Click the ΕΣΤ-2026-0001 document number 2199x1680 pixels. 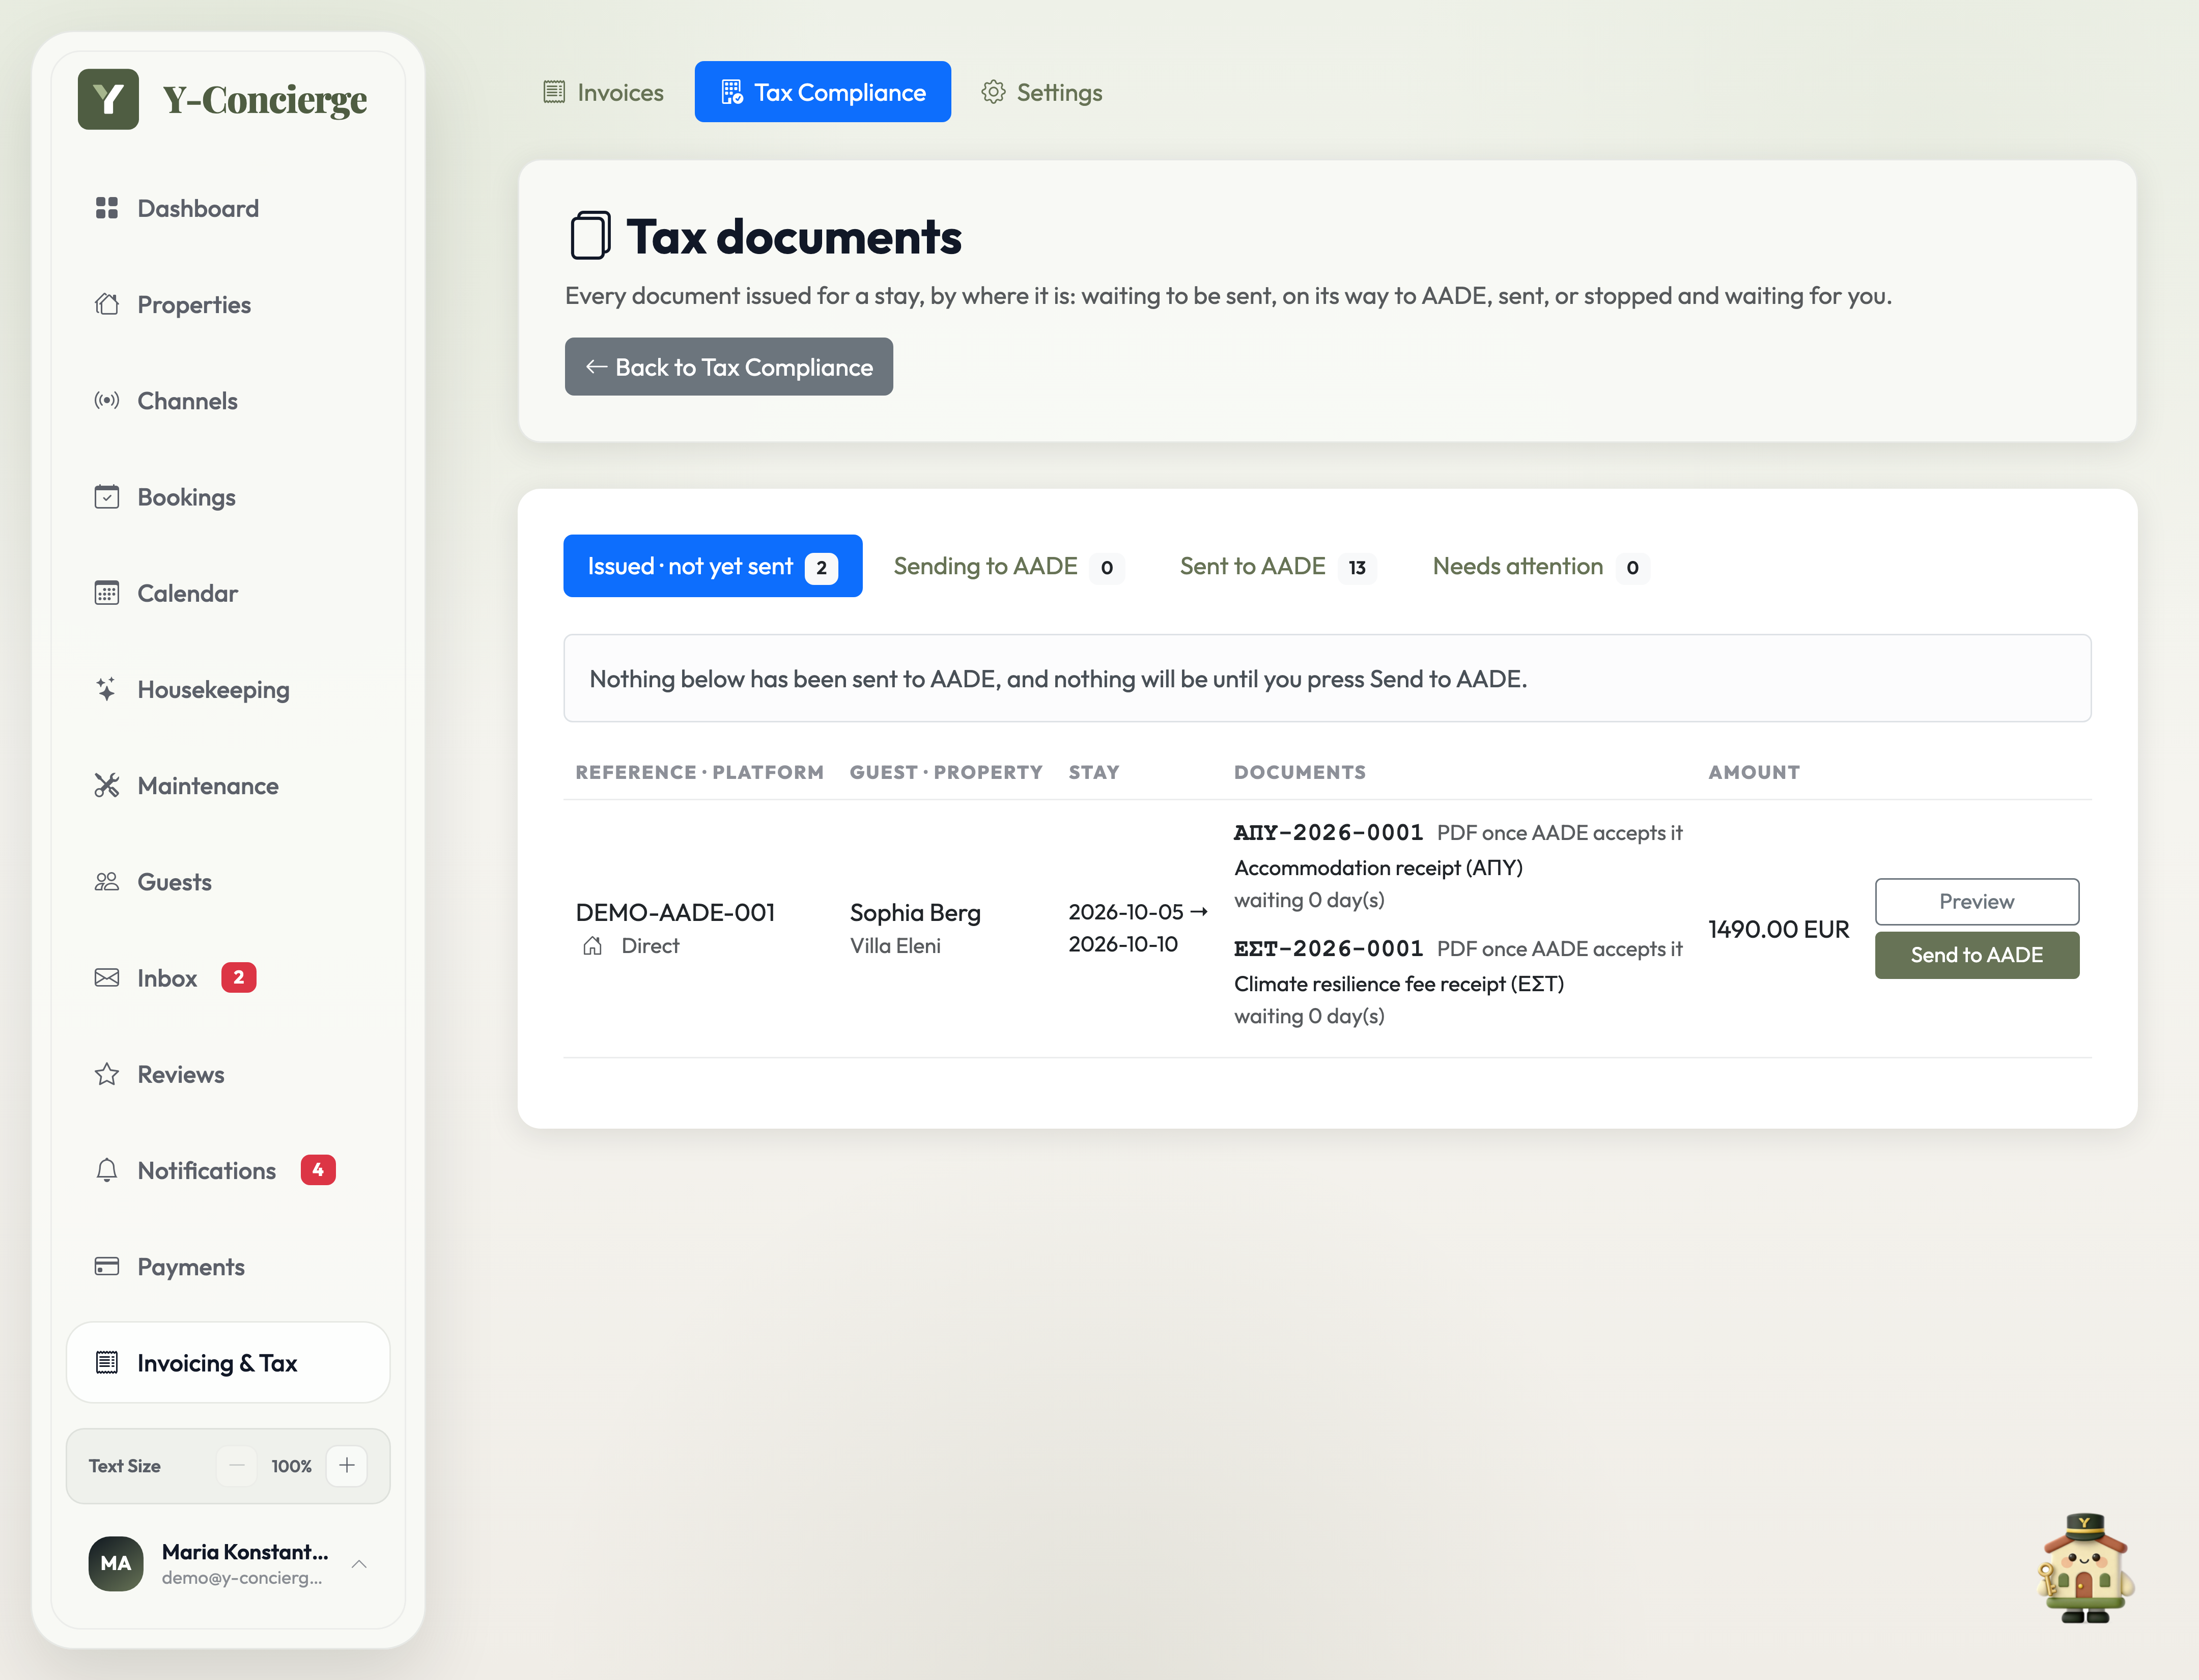1328,948
